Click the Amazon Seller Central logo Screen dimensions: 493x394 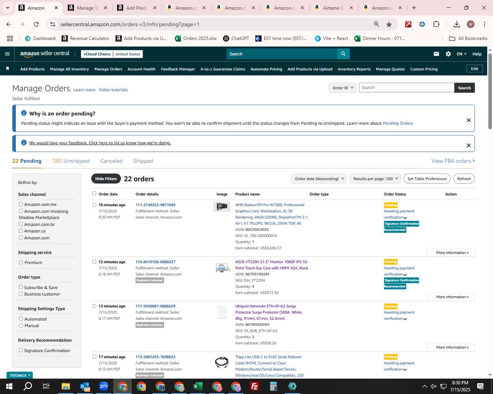click(45, 54)
